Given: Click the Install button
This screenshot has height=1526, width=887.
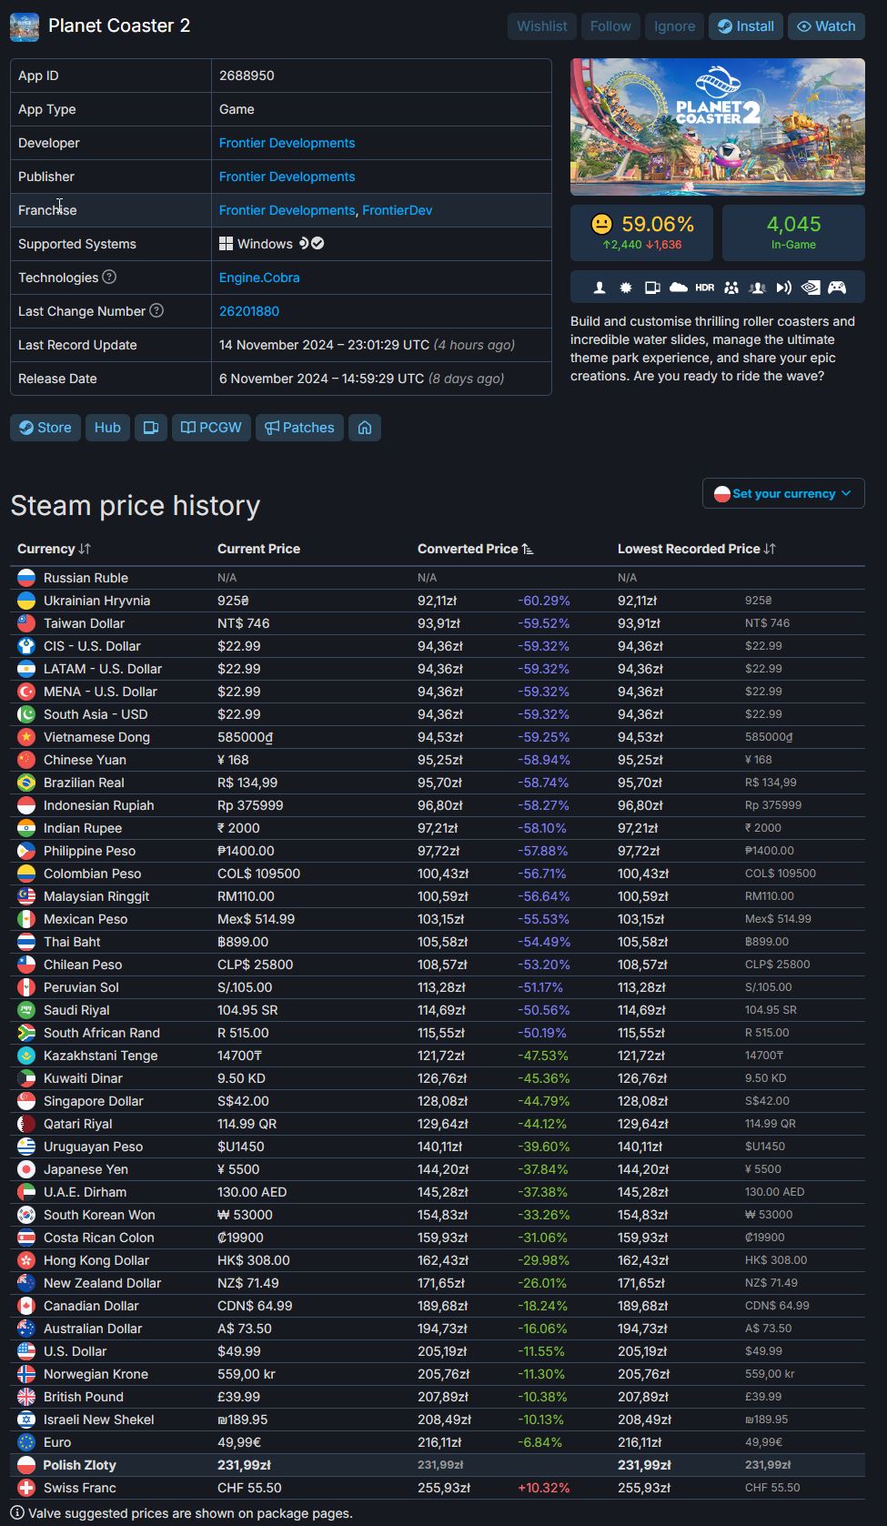Looking at the screenshot, I should pos(746,26).
